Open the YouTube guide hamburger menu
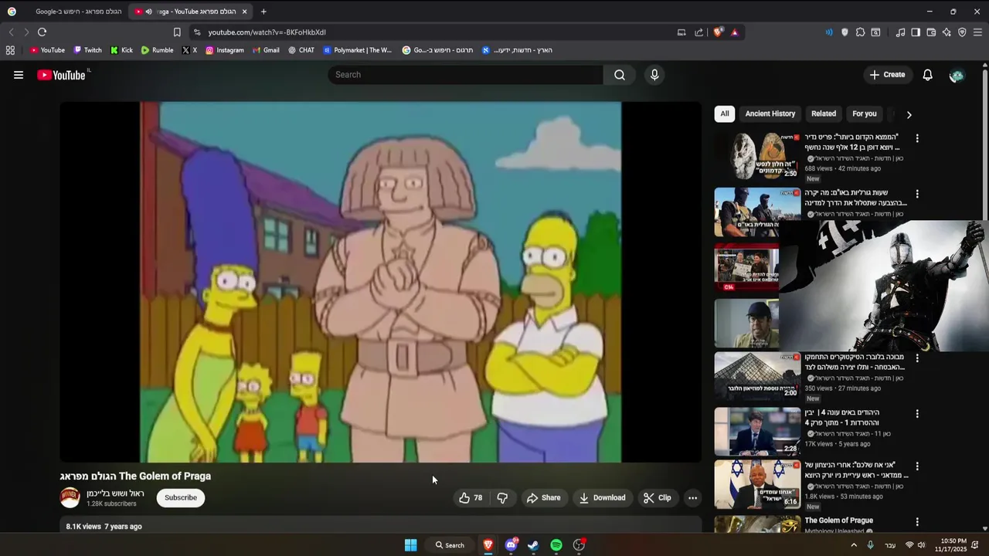The height and width of the screenshot is (556, 989). coord(19,75)
